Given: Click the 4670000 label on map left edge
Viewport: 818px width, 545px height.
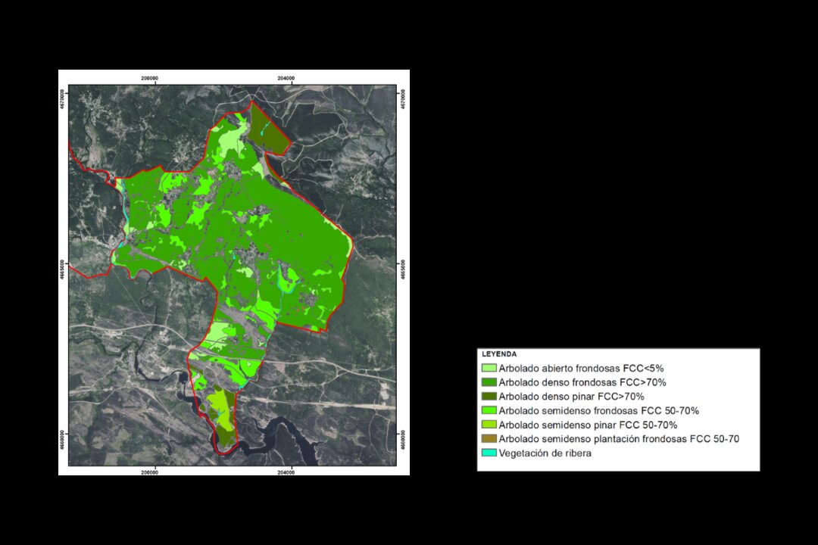Looking at the screenshot, I should point(64,98).
